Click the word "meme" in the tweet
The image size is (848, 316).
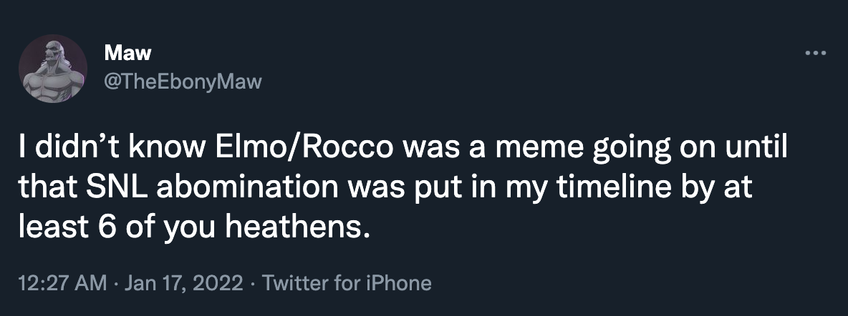[x=532, y=154]
